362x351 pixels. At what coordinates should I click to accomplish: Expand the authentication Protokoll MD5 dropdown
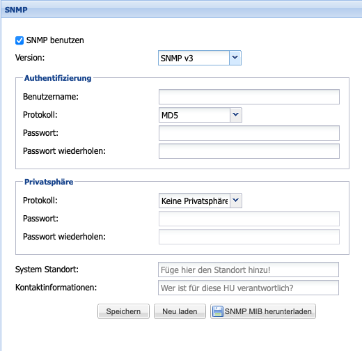click(x=236, y=115)
